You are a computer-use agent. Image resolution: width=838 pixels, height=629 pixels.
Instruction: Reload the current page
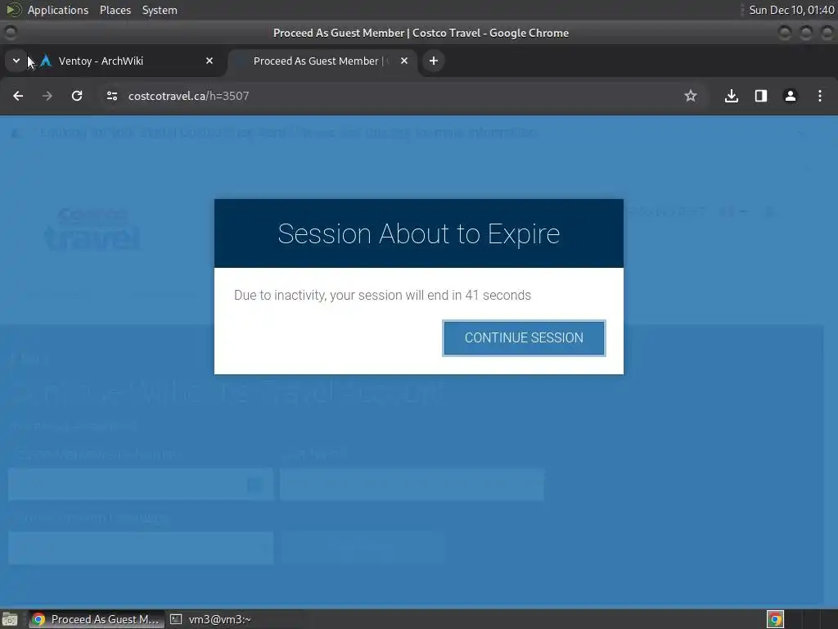tap(77, 96)
